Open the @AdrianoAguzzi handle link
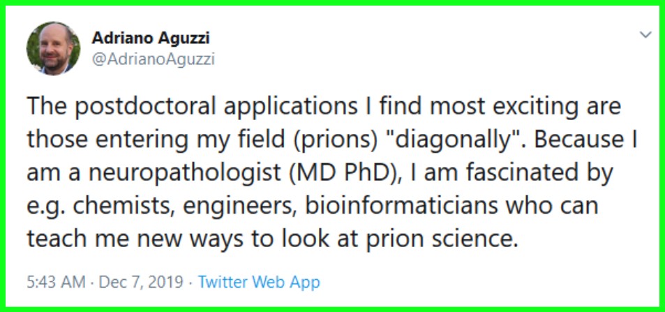The height and width of the screenshot is (312, 665). point(154,59)
